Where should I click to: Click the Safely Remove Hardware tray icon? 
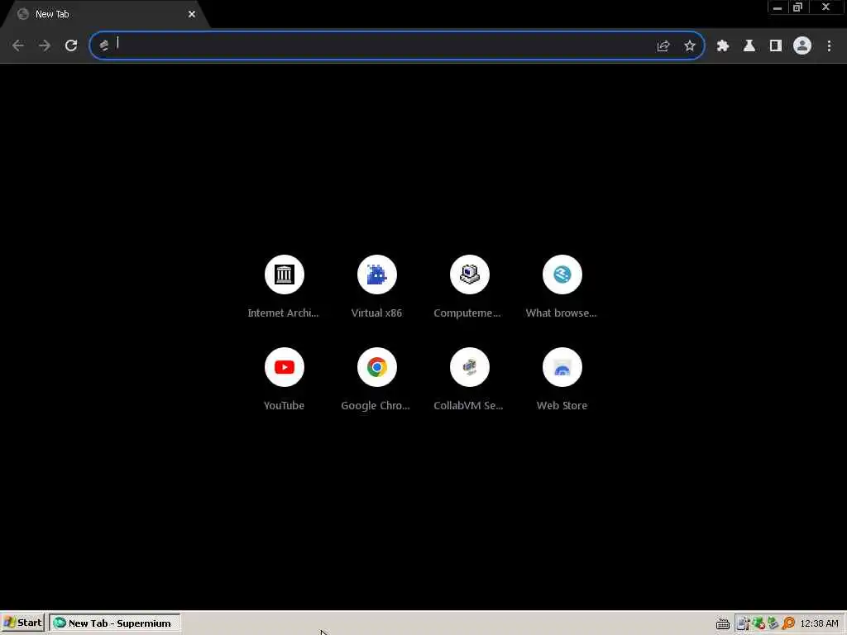click(743, 623)
